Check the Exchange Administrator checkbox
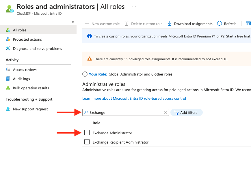 [x=87, y=133]
